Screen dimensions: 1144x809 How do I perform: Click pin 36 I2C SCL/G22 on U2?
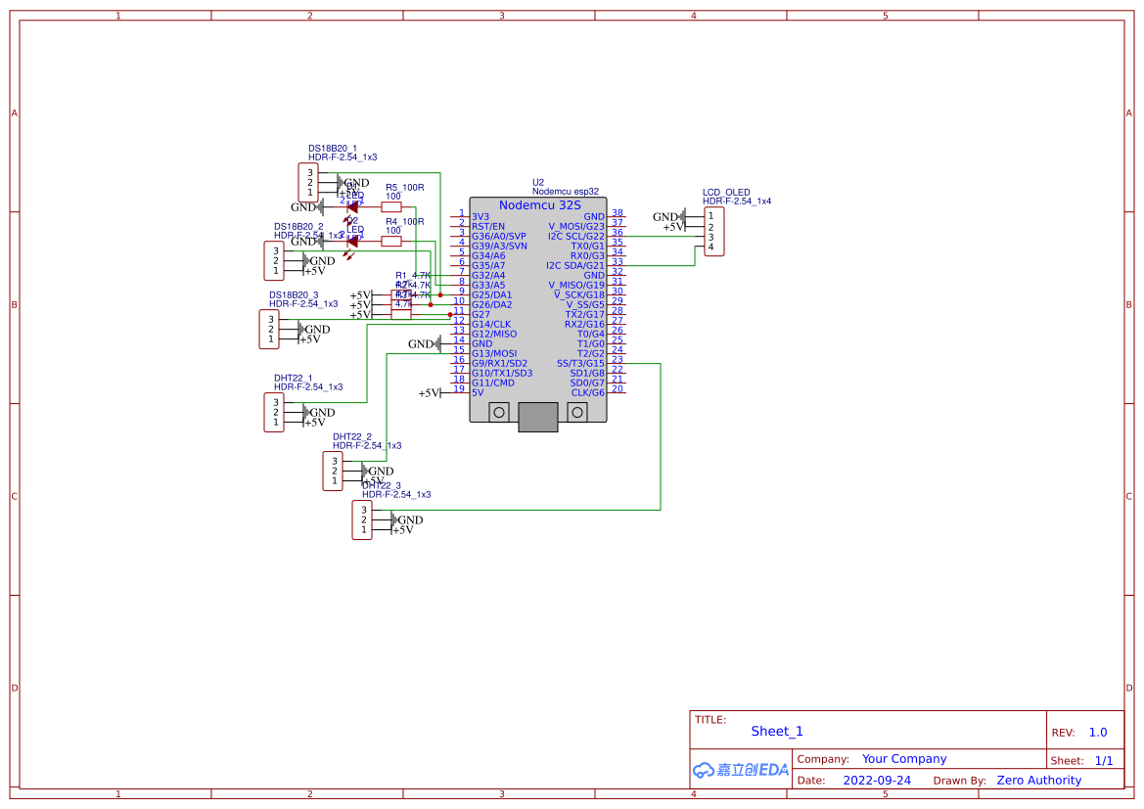617,236
